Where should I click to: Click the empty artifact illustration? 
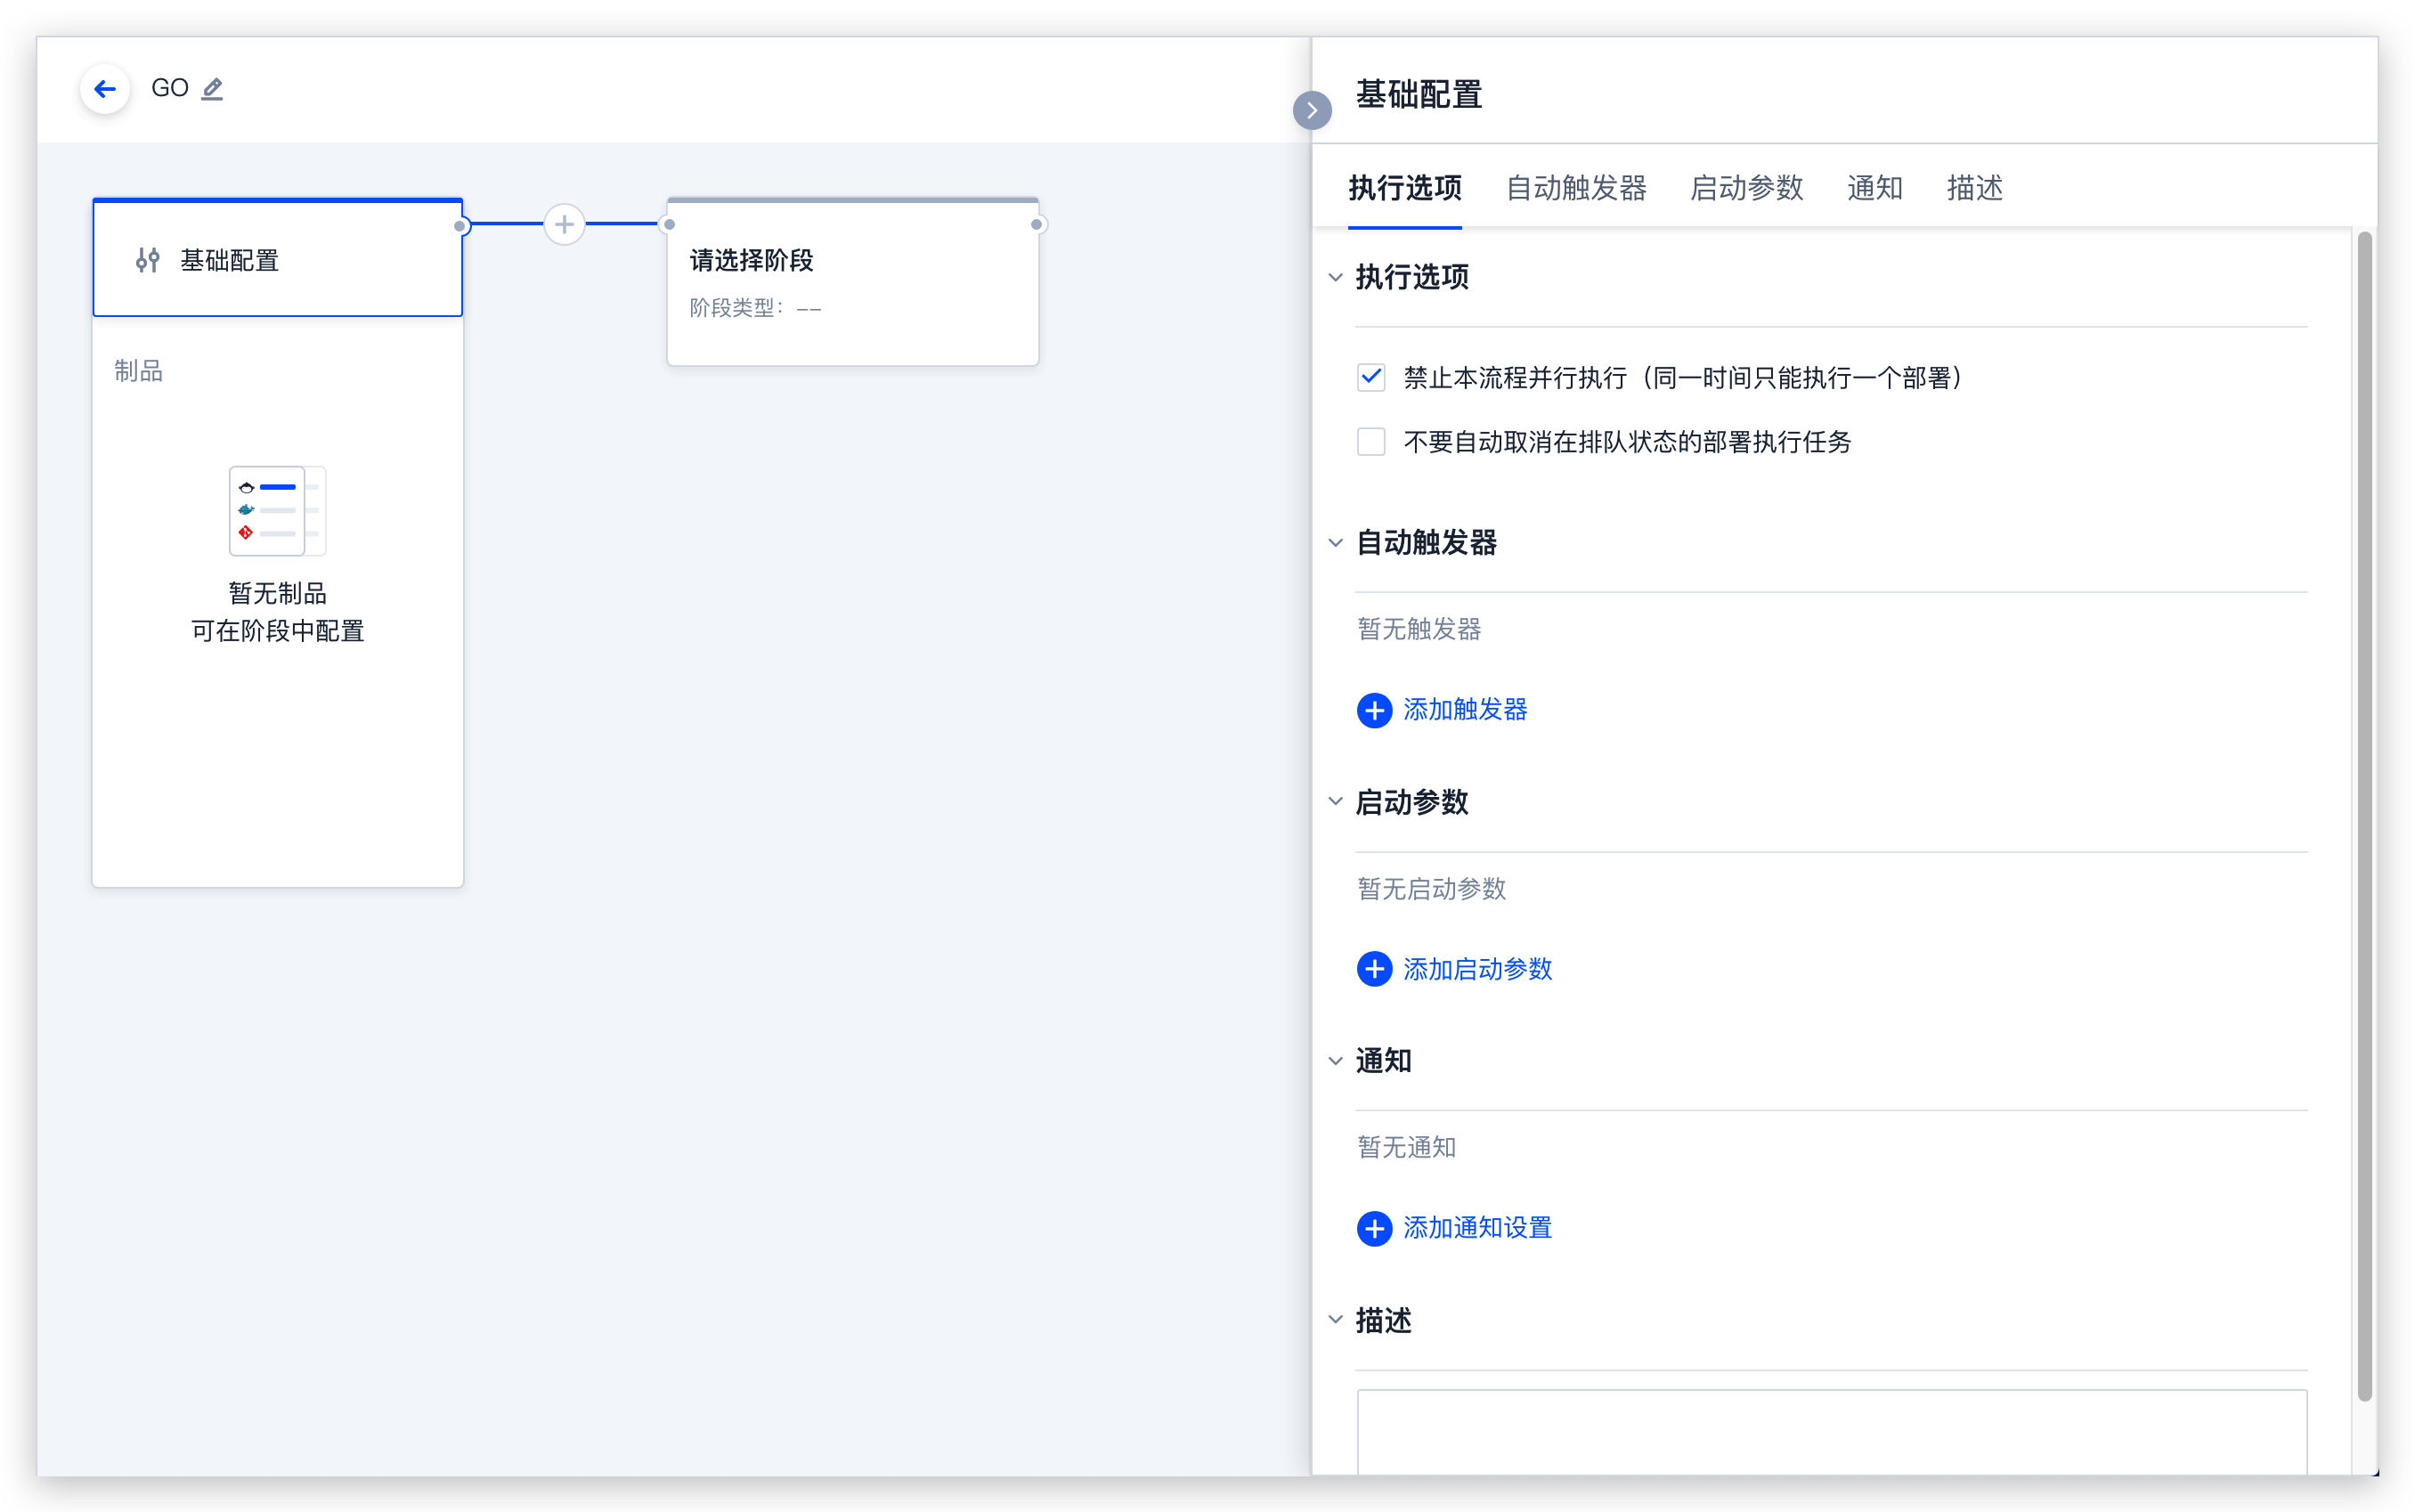(x=277, y=511)
